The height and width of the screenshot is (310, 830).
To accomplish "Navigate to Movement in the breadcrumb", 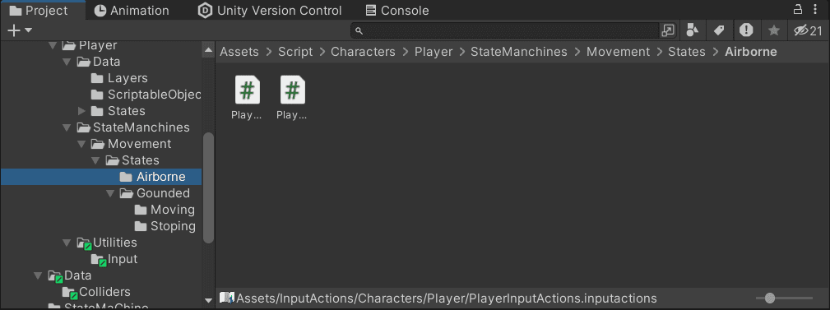I will point(618,52).
